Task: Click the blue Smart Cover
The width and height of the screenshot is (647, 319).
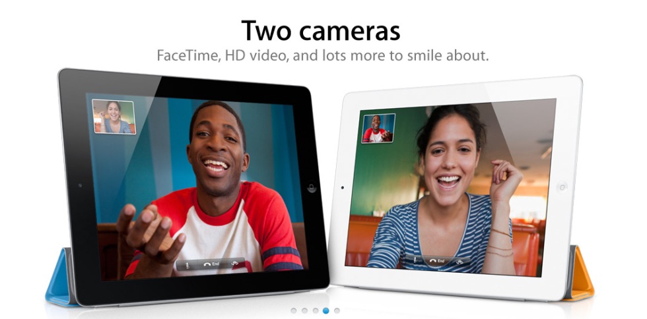Action: (x=60, y=278)
